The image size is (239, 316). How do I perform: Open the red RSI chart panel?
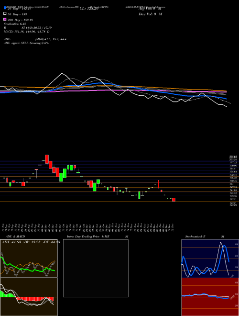coord(210,297)
